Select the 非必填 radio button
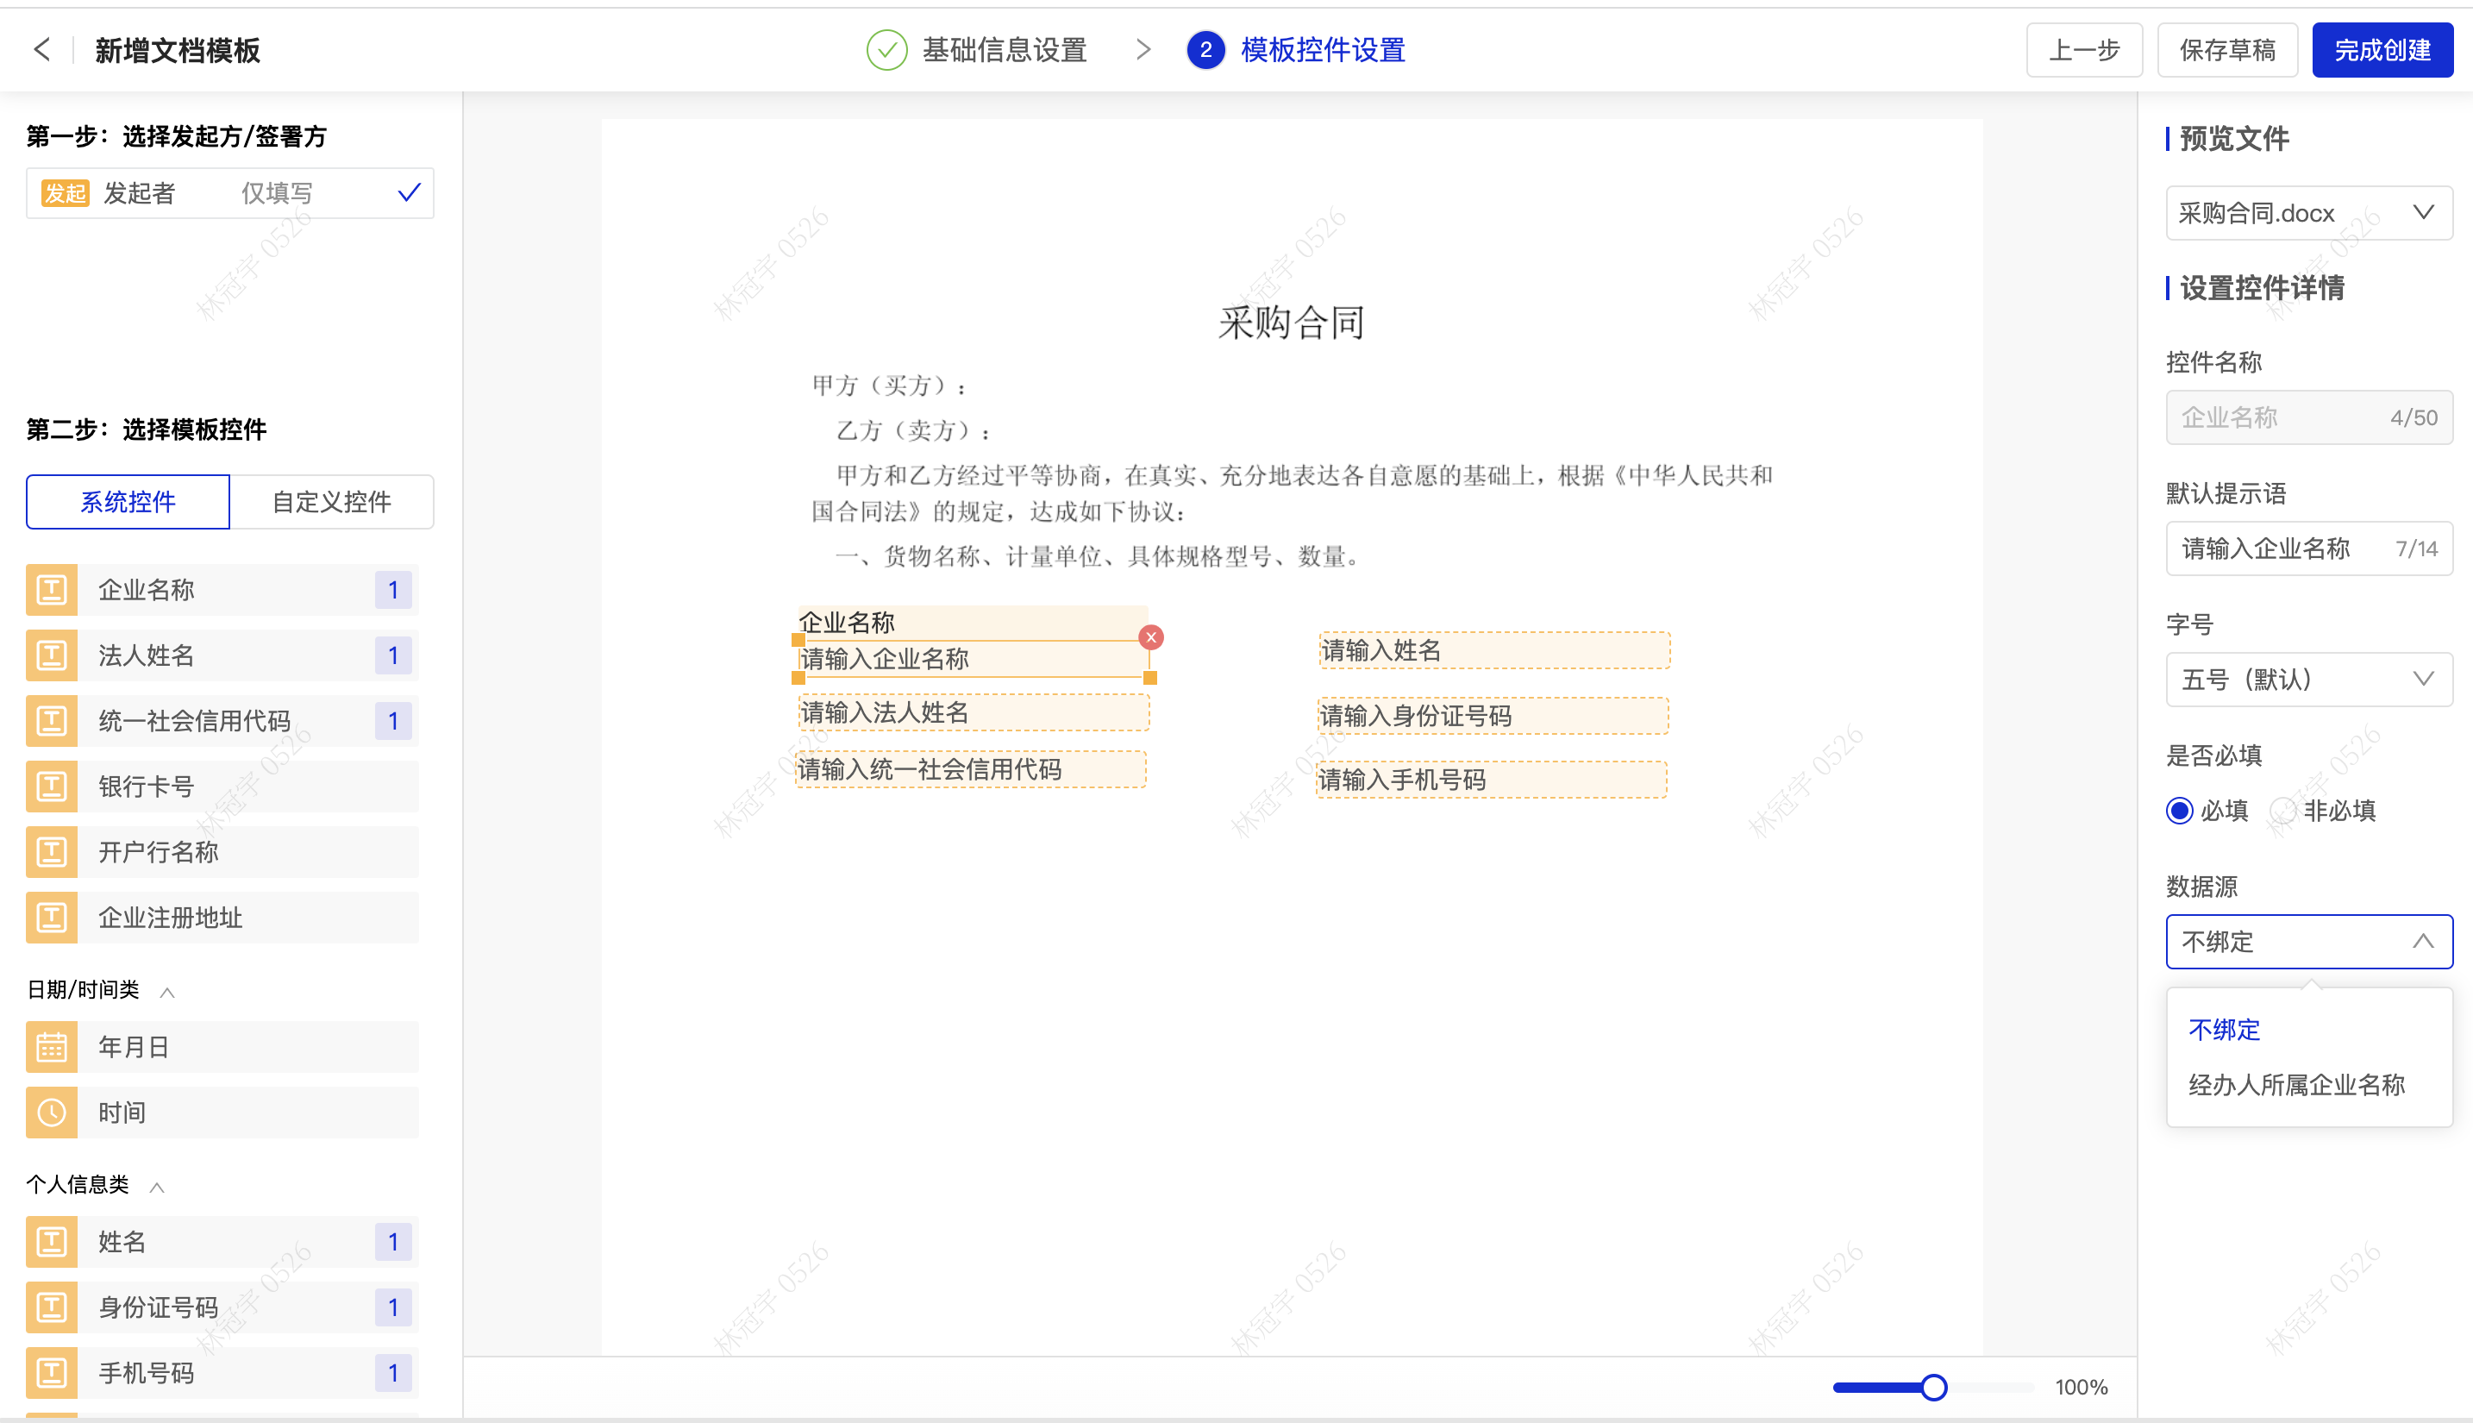 (x=2282, y=810)
